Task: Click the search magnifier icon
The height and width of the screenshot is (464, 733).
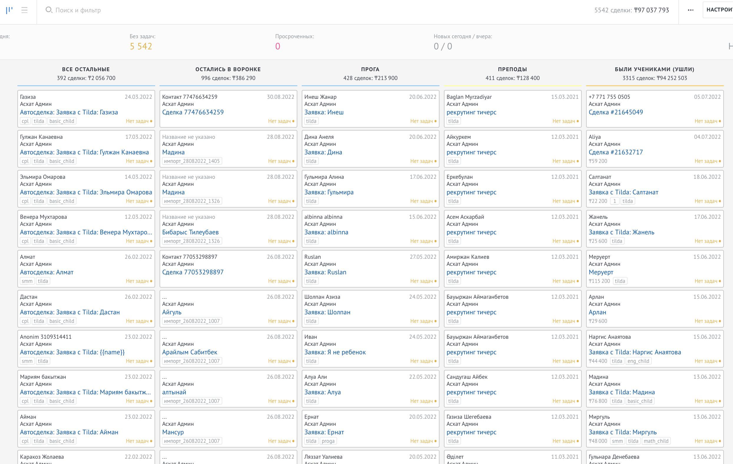Action: coord(48,10)
